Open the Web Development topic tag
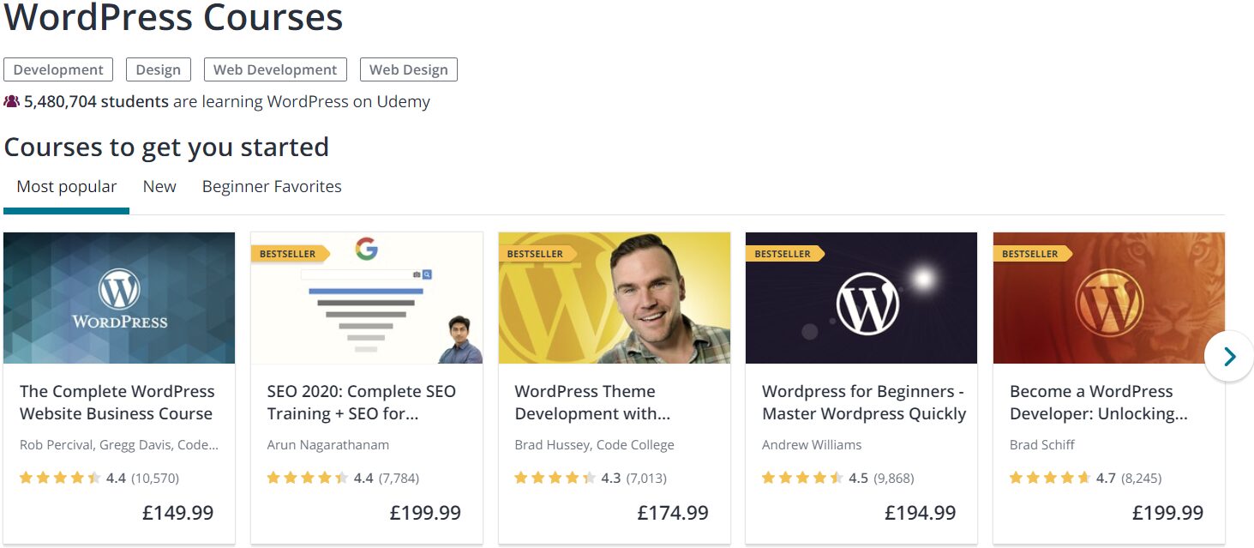Screen dimensions: 1254x548 pos(275,69)
